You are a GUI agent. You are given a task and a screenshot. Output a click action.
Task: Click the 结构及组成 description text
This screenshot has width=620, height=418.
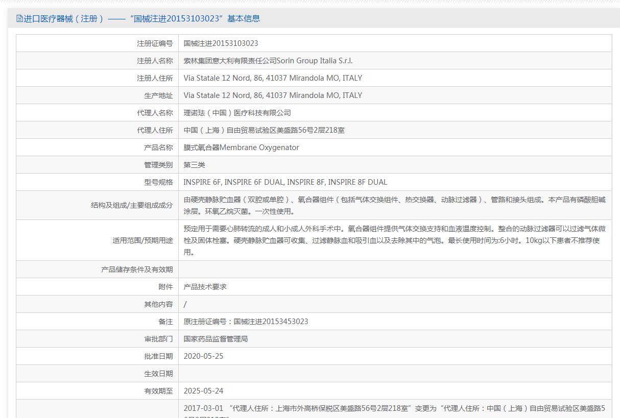[x=393, y=205]
